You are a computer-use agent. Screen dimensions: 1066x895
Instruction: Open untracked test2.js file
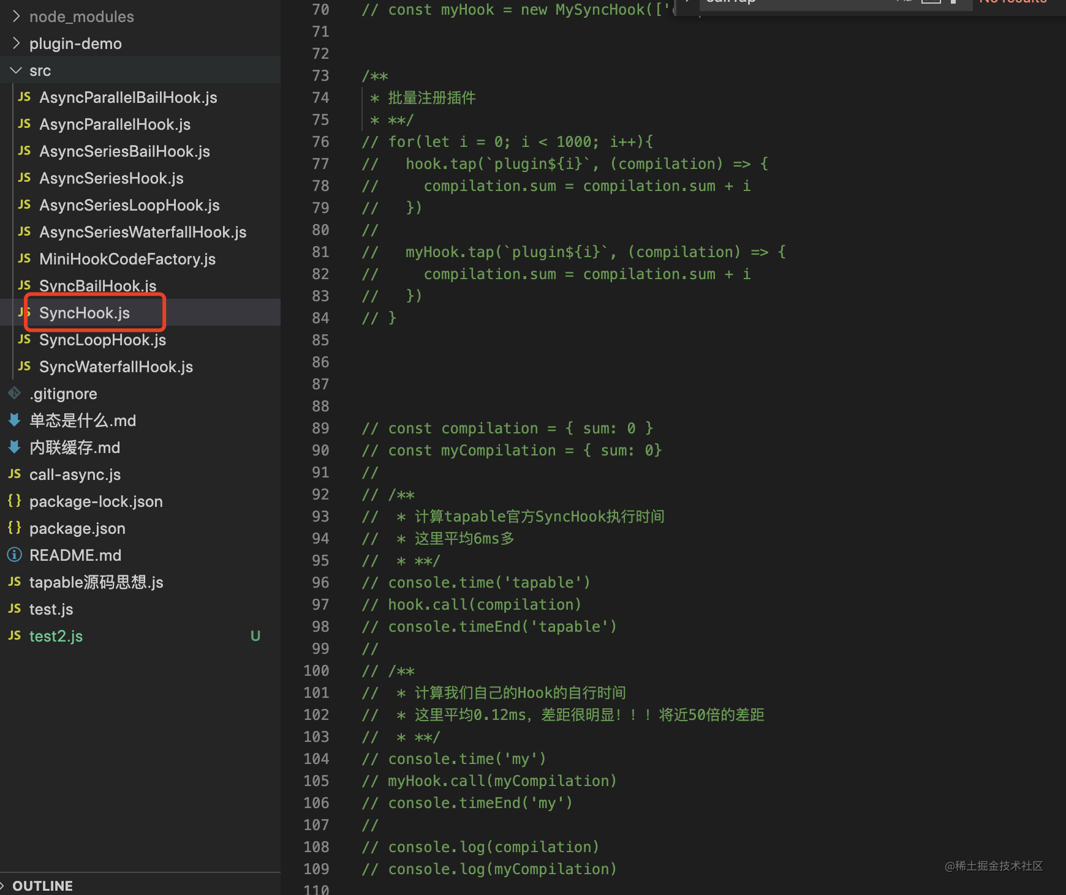tap(56, 636)
